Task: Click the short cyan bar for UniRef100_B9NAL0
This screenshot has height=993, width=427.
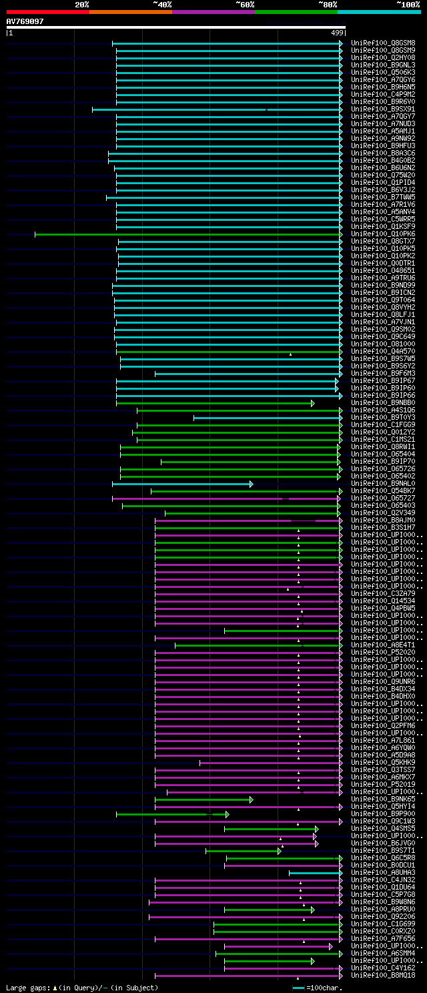Action: coord(182,484)
